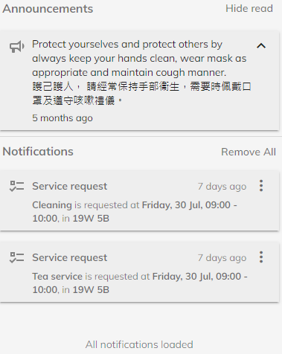Viewport: 282px width, 354px height.
Task: Click checklist icon of Tea service request
Action: tap(17, 257)
